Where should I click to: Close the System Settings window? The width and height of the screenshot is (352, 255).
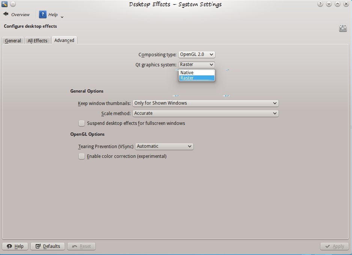click(x=346, y=4)
